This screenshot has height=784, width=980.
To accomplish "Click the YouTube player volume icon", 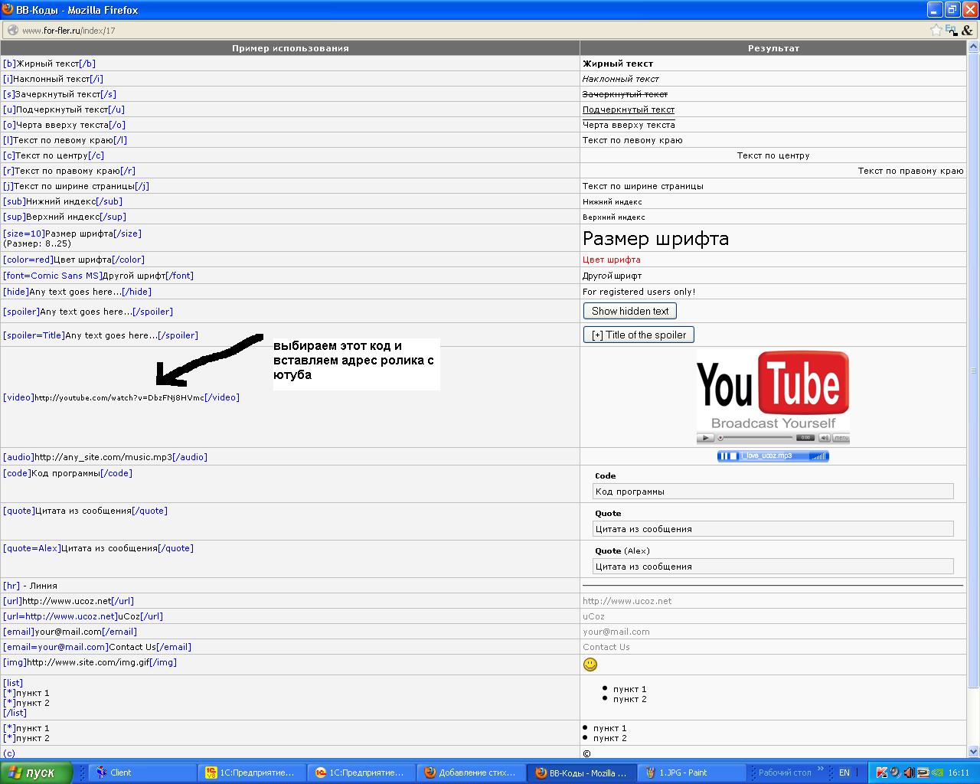I will tap(824, 438).
